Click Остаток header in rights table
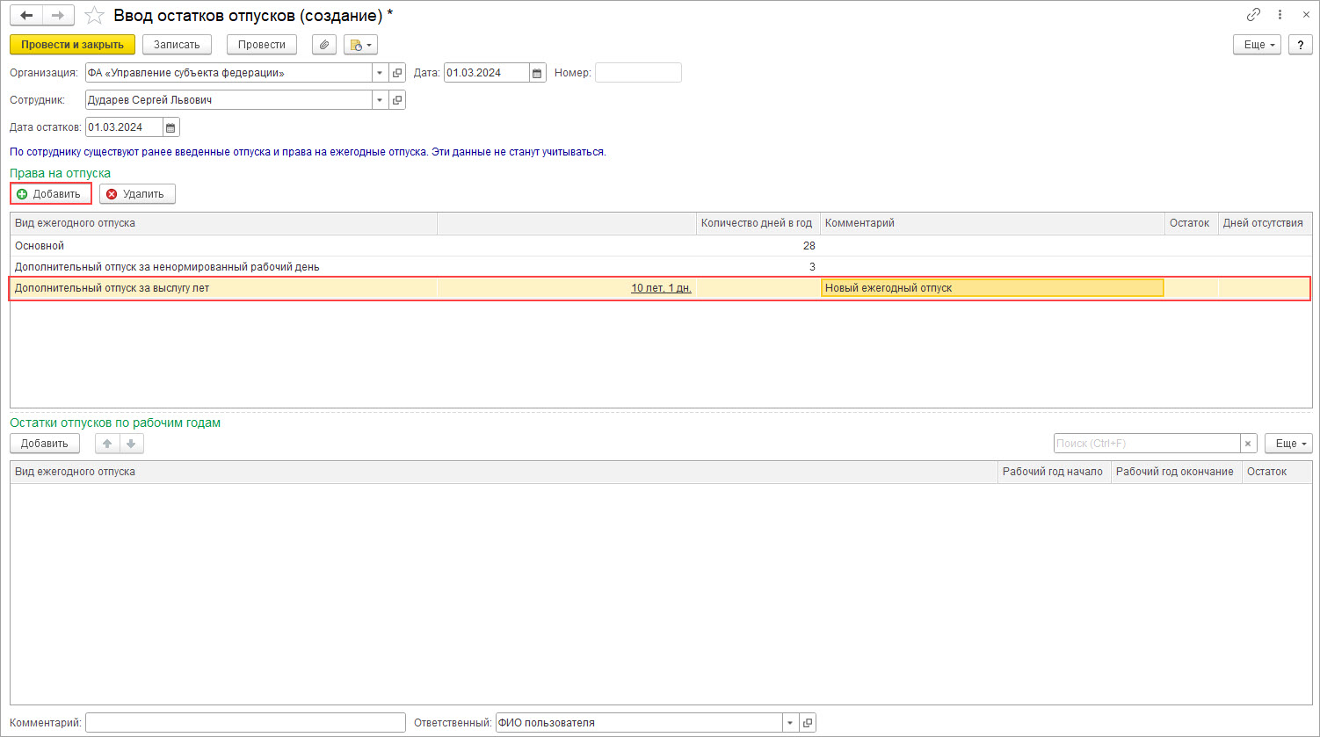Viewport: 1320px width, 737px height. (1192, 223)
